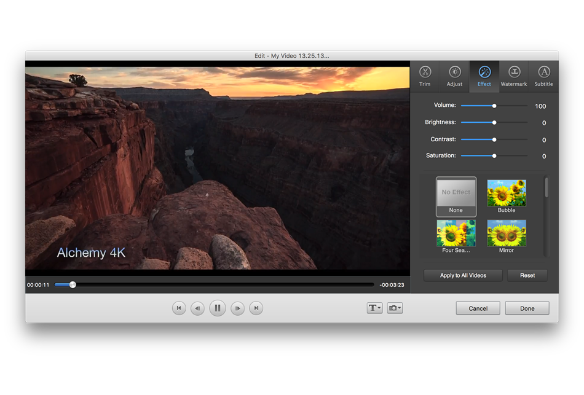
Task: Take a snapshot using the camera icon
Action: [x=392, y=307]
